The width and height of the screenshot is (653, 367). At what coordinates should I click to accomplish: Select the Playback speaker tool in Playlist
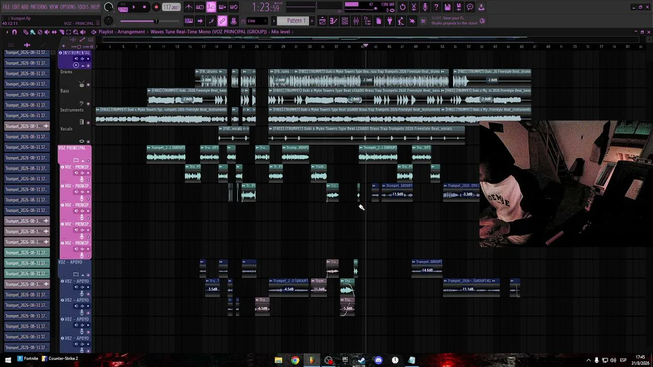tap(83, 32)
